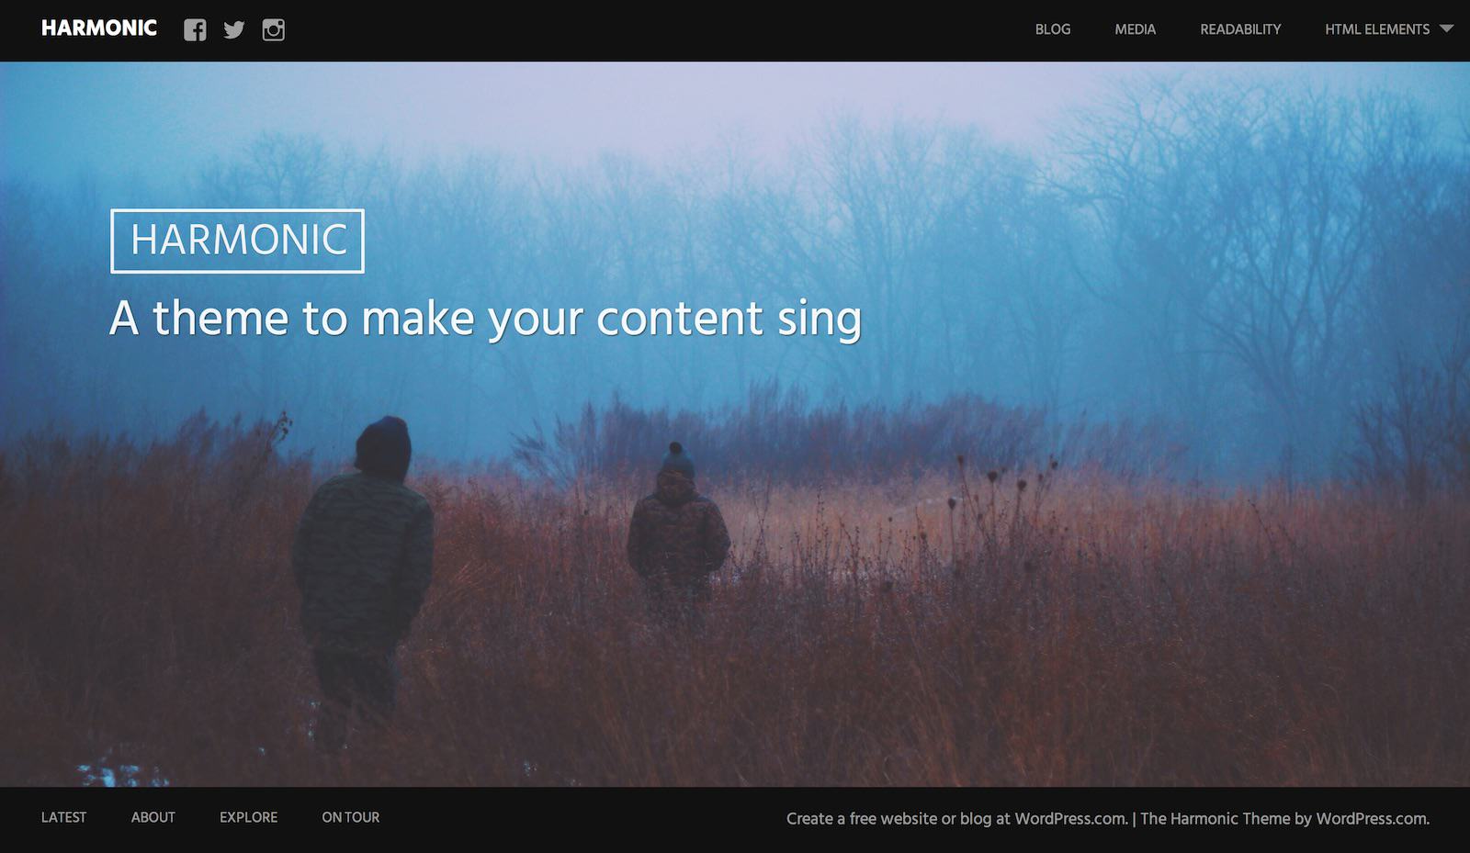Image resolution: width=1470 pixels, height=853 pixels.
Task: Go to the Blog page
Action: pos(1052,29)
